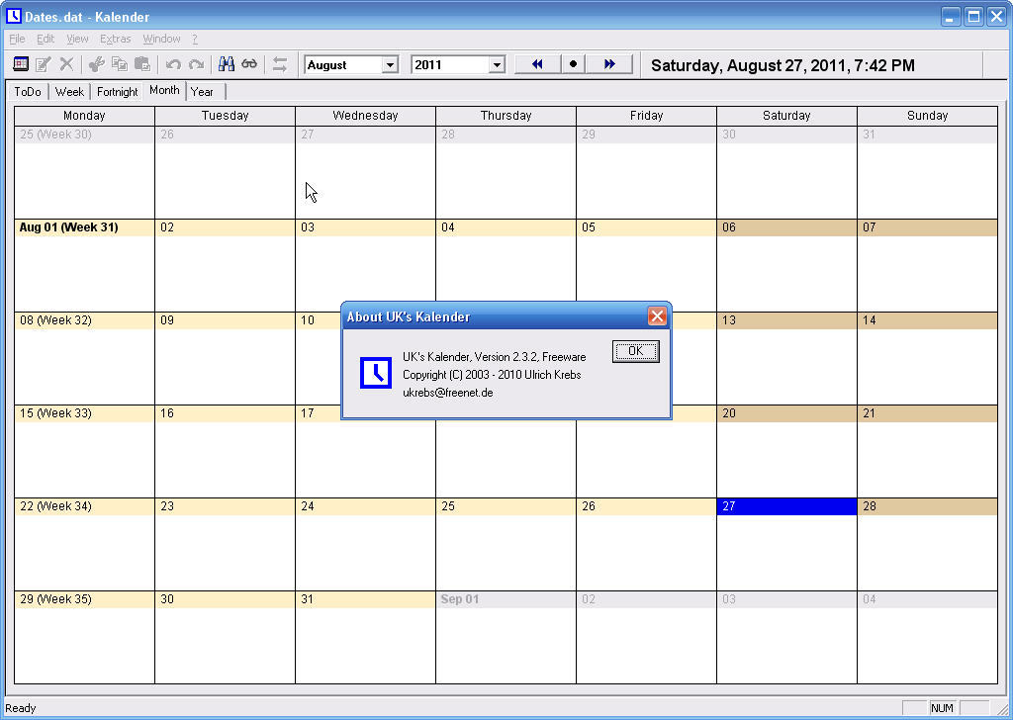
Task: Click the Sunday column header
Action: 927,116
